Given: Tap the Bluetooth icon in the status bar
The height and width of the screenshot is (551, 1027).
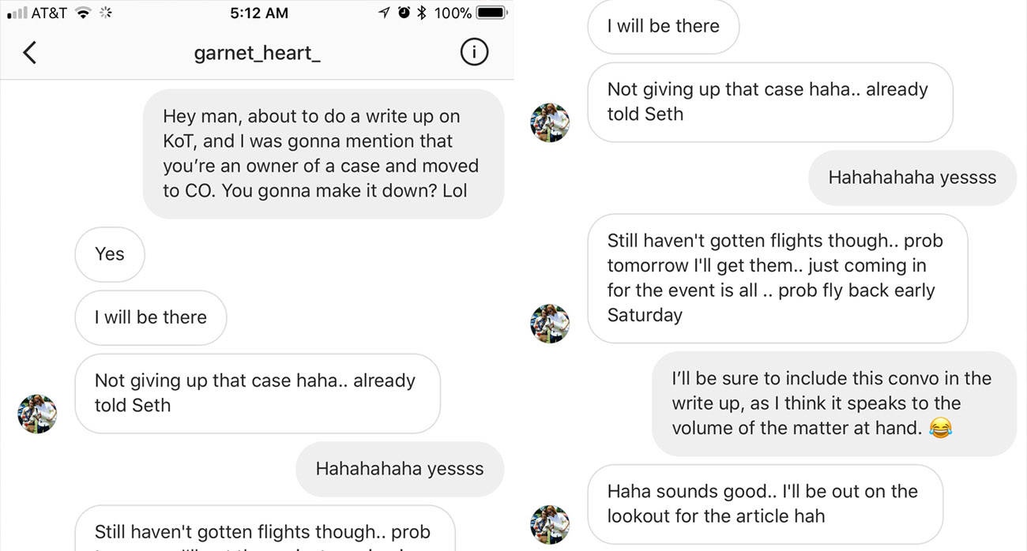Looking at the screenshot, I should click(x=422, y=13).
